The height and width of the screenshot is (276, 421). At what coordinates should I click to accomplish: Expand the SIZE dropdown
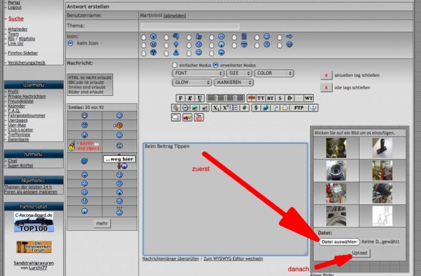(x=239, y=73)
